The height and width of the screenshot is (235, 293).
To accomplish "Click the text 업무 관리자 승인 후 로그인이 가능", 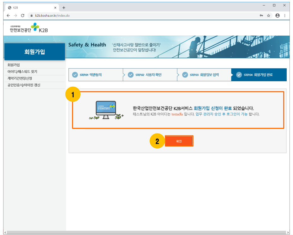I will (x=222, y=114).
